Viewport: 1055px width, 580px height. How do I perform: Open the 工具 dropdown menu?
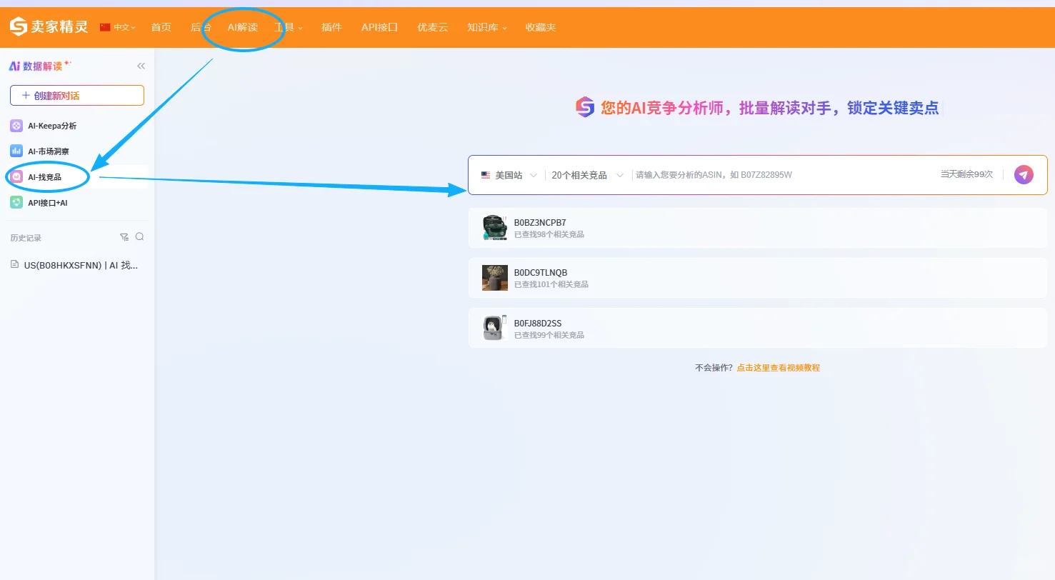[x=288, y=27]
